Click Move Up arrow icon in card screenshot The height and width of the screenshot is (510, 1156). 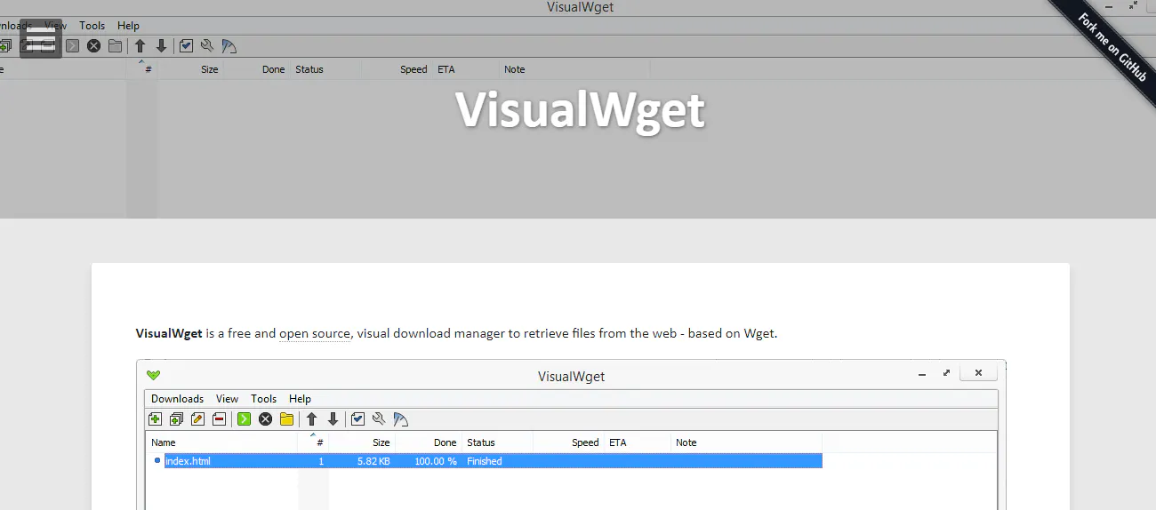[311, 419]
